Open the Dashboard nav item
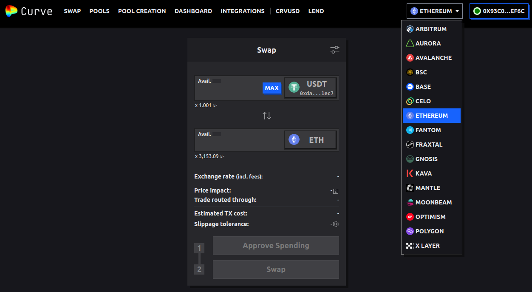The image size is (532, 292). pyautogui.click(x=193, y=11)
